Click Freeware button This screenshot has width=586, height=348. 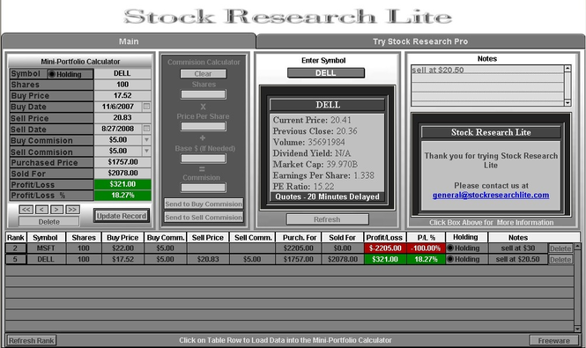point(554,341)
